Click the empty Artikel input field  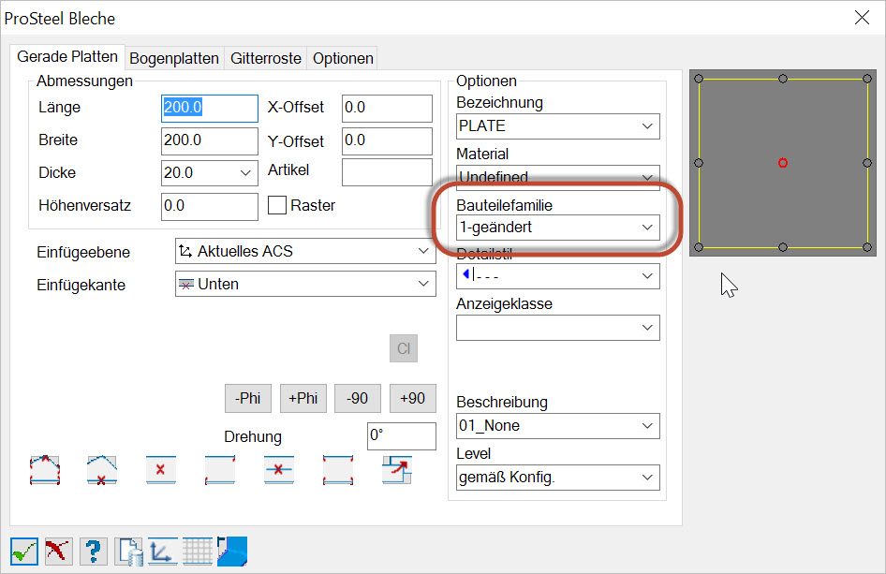pos(387,171)
